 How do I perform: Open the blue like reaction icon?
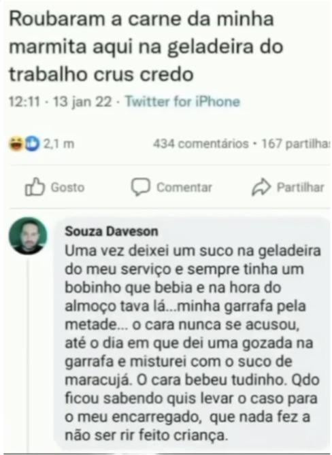(x=31, y=144)
